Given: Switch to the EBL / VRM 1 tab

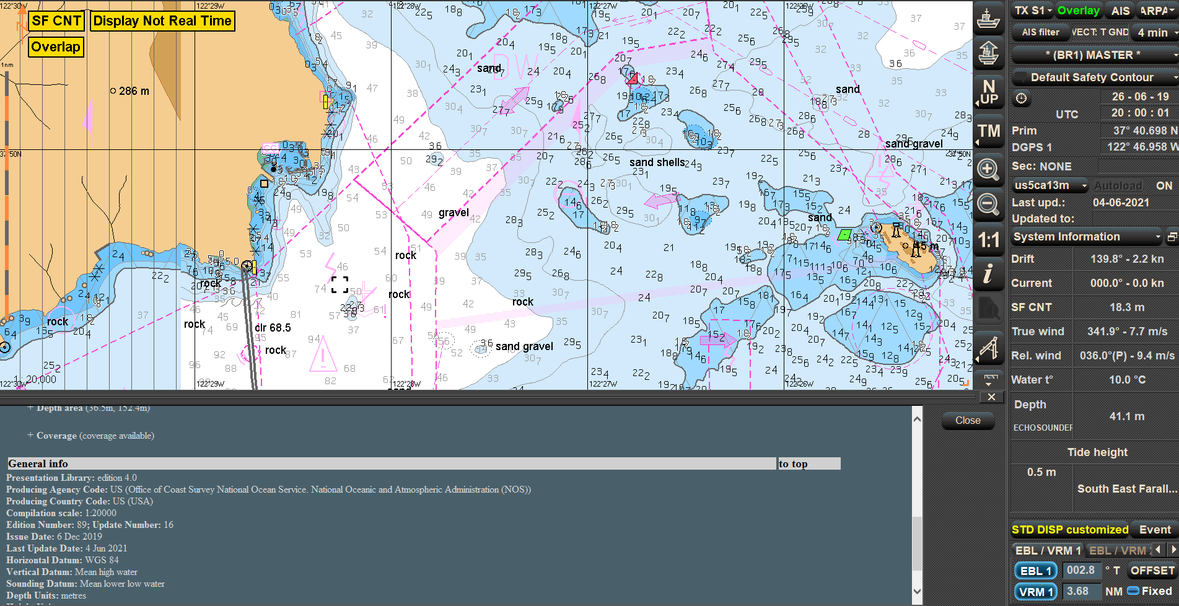Looking at the screenshot, I should 1047,550.
